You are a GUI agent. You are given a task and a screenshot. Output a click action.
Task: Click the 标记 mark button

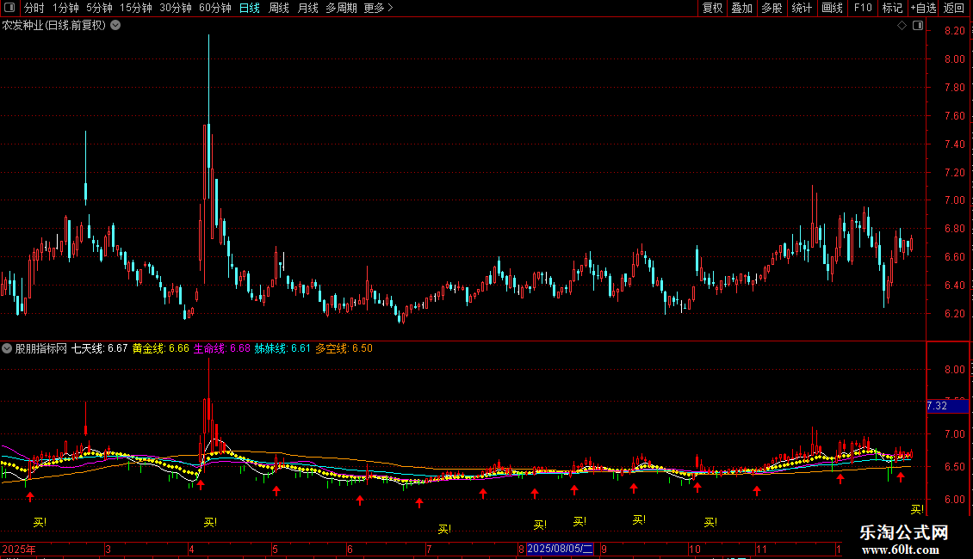click(x=892, y=8)
